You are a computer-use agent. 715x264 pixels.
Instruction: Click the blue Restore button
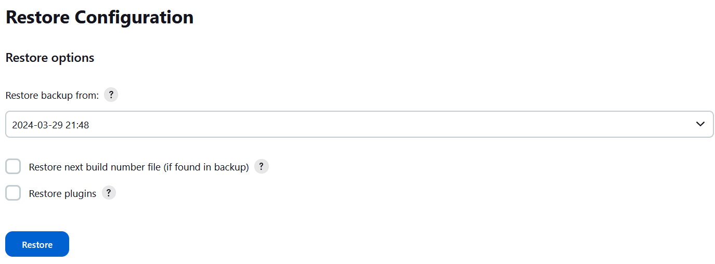(x=37, y=244)
